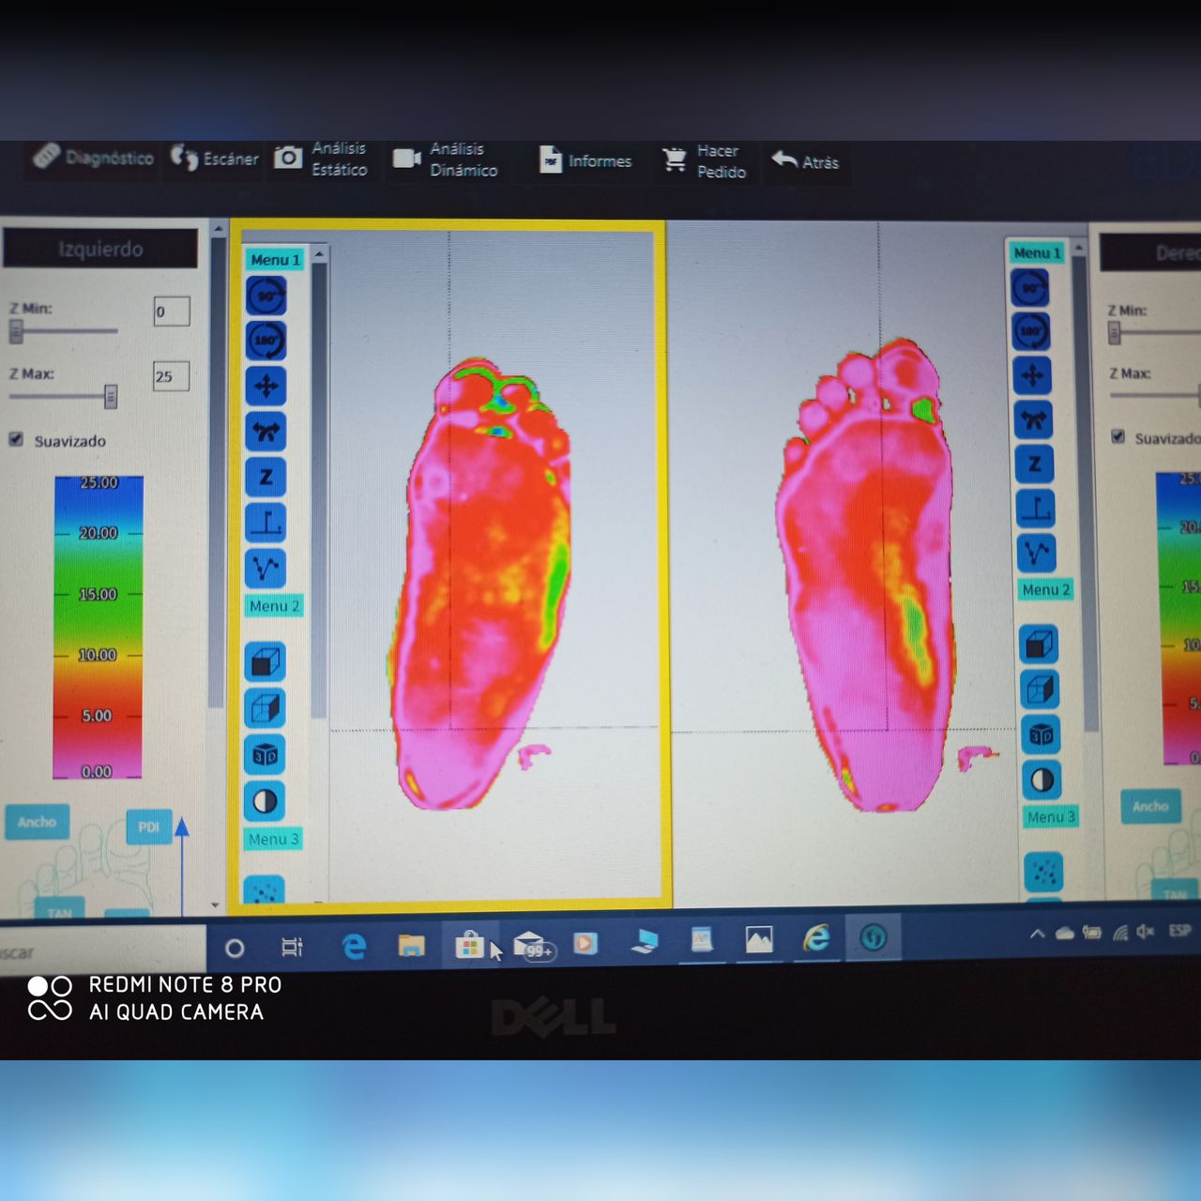Toggle the Suavizado checkbox in right foot panel
The height and width of the screenshot is (1201, 1201).
point(1117,436)
